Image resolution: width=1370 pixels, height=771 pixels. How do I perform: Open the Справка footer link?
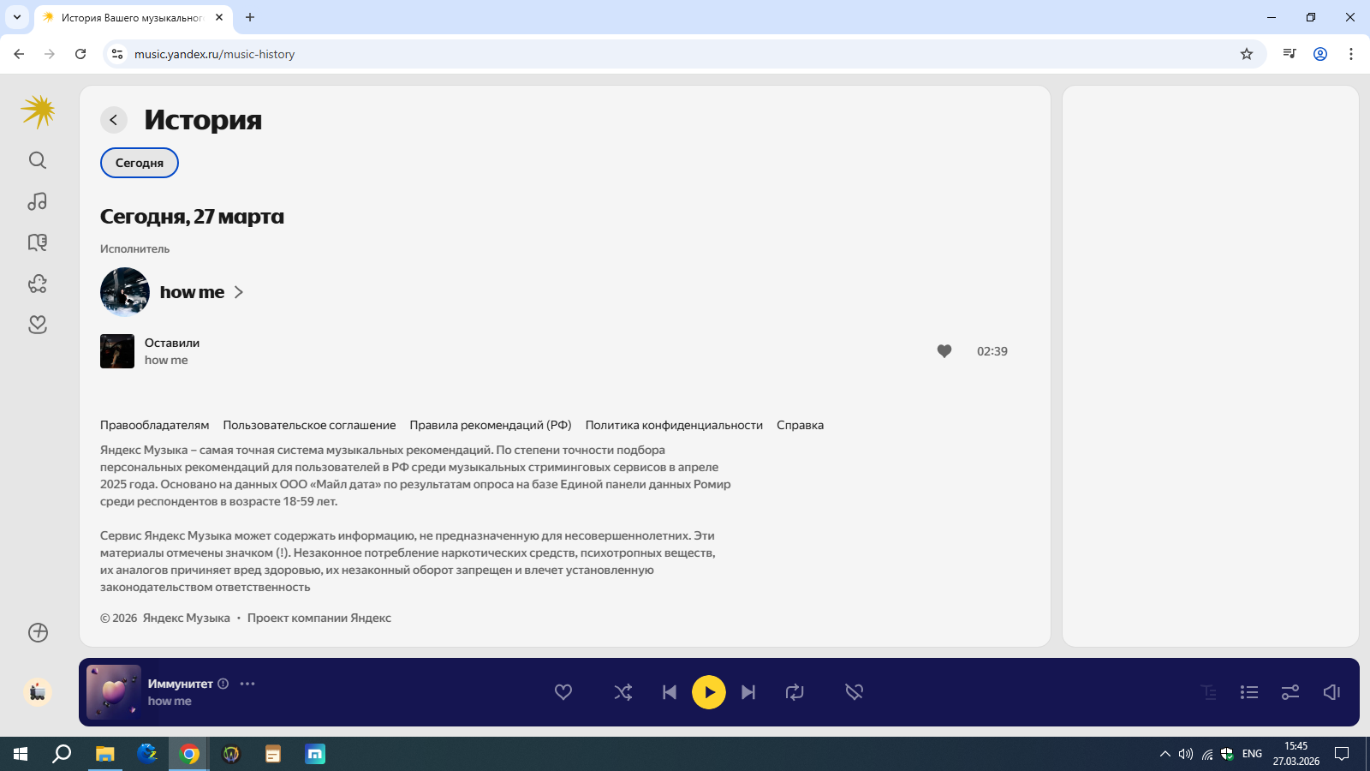(801, 425)
